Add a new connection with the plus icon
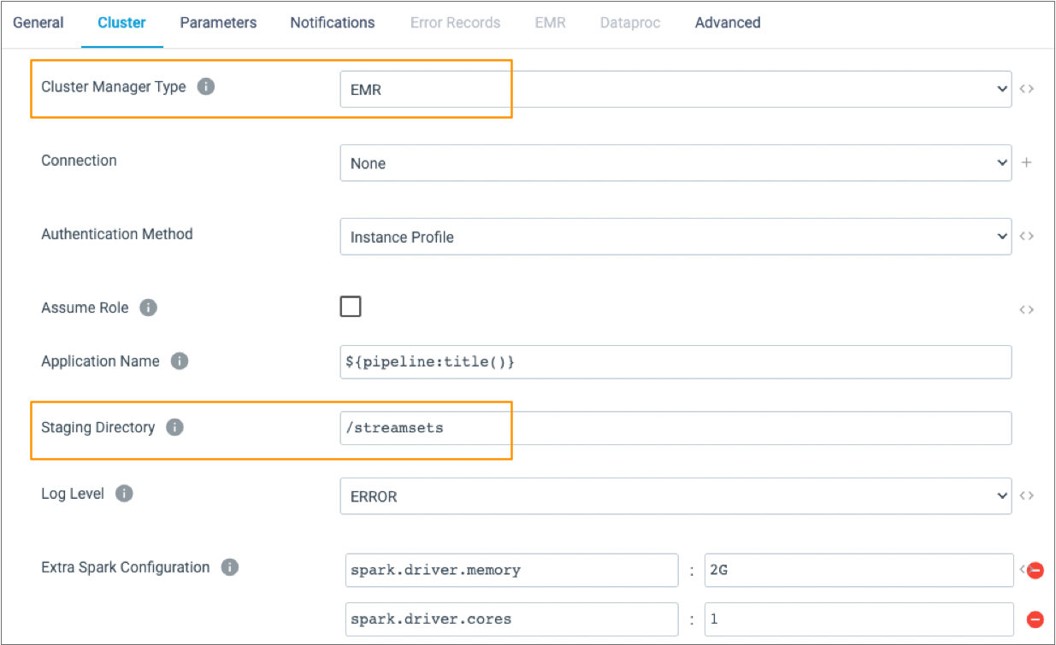This screenshot has width=1056, height=645. pos(1026,162)
